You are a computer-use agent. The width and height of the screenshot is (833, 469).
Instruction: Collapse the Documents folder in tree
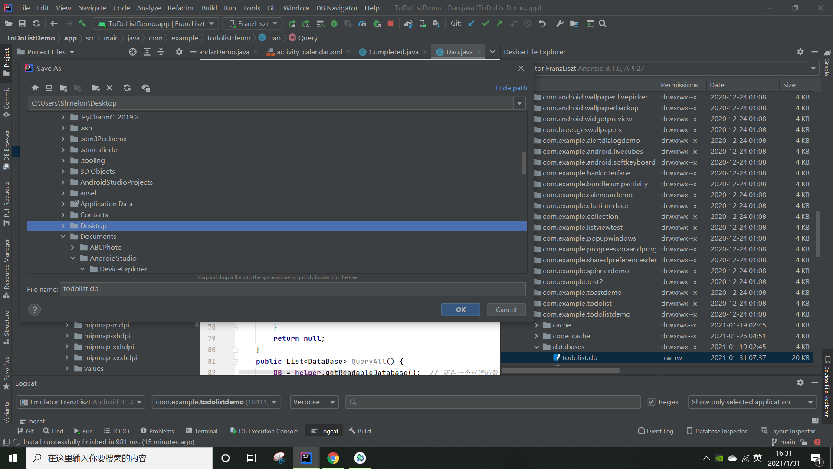click(x=63, y=236)
